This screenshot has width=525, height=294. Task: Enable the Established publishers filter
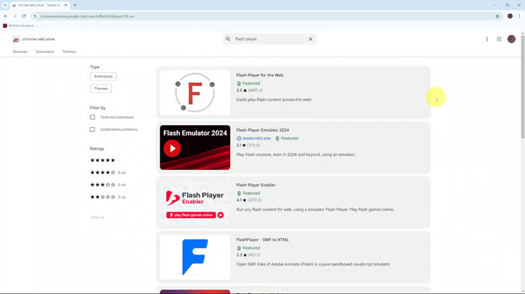pos(92,129)
